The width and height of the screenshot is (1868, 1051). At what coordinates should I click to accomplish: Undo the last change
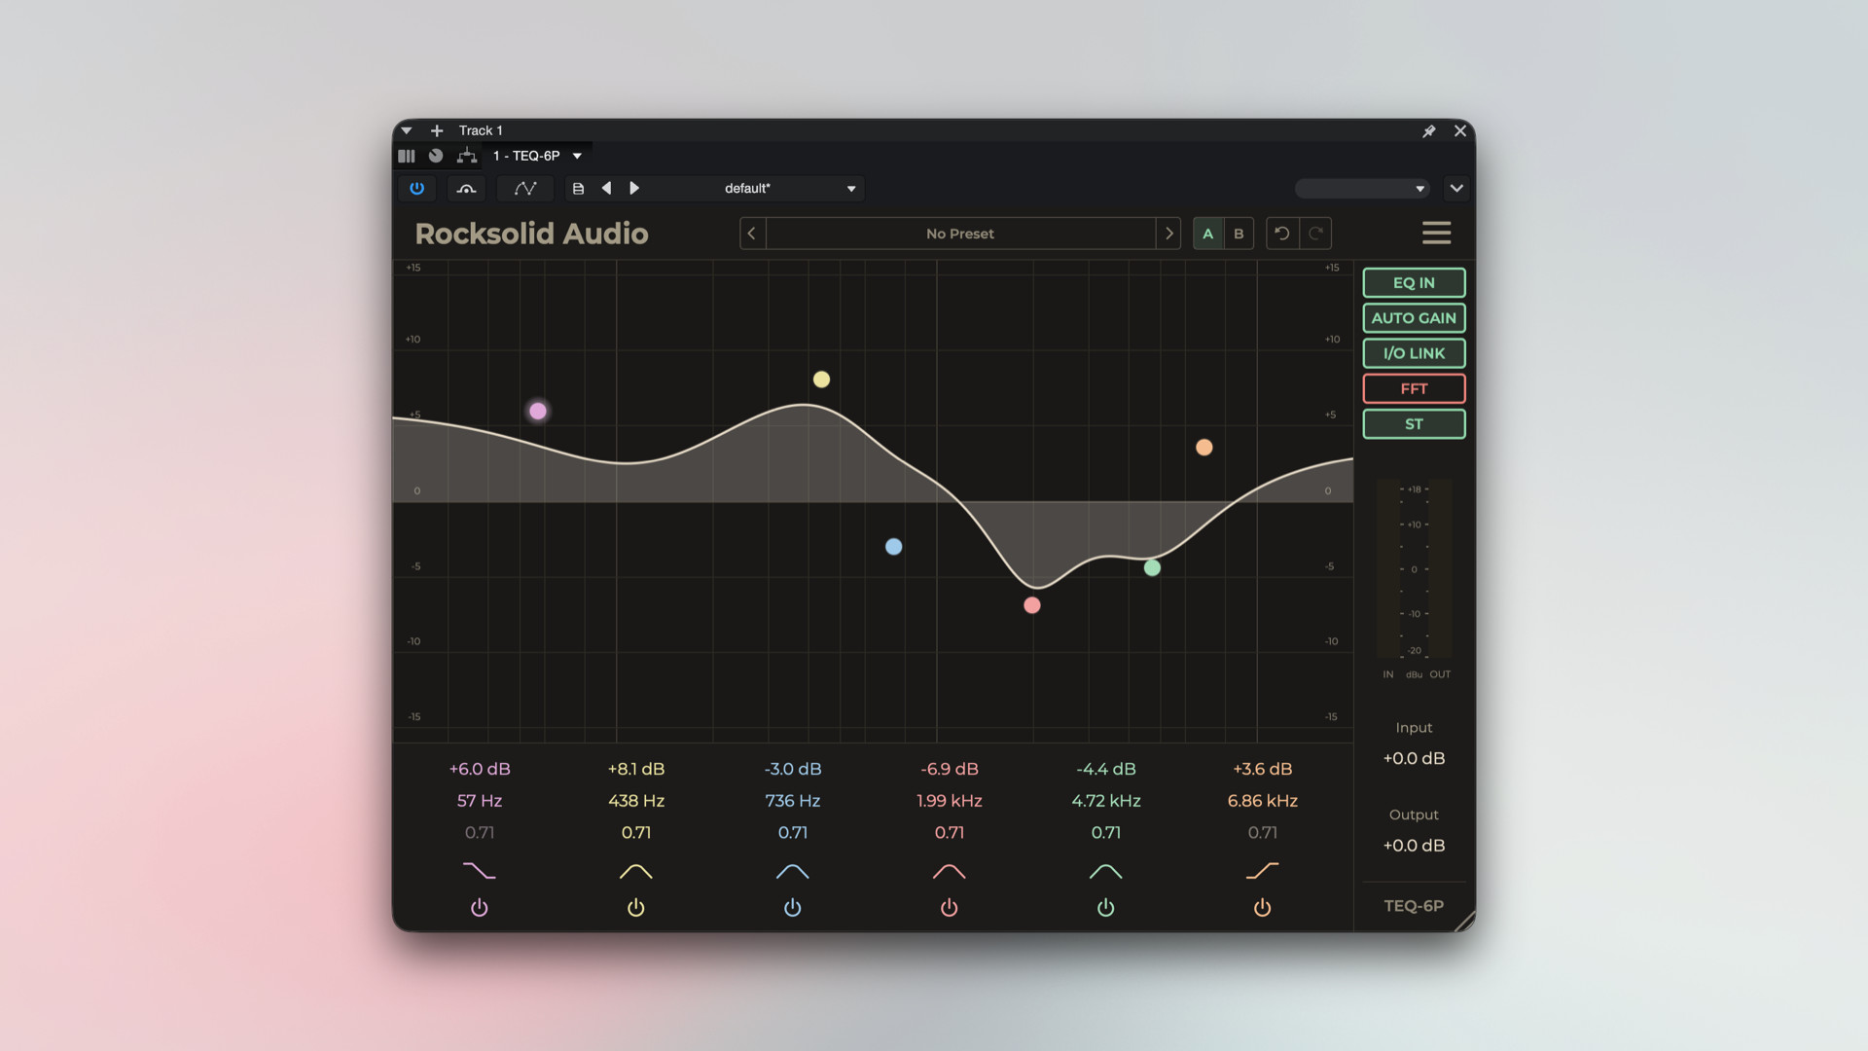pos(1282,234)
